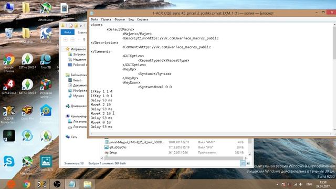The height and width of the screenshot is (189, 336).
Task: Click the Cross Fire desktop shortcut
Action: pos(27,112)
